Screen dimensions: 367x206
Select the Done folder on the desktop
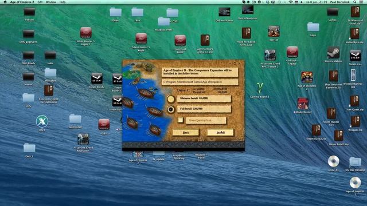115,12
